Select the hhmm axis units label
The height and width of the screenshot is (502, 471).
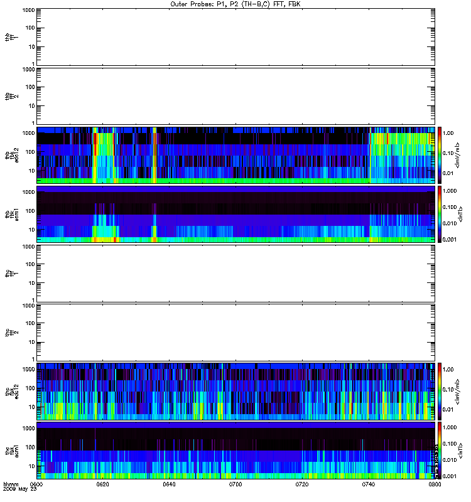(11, 484)
